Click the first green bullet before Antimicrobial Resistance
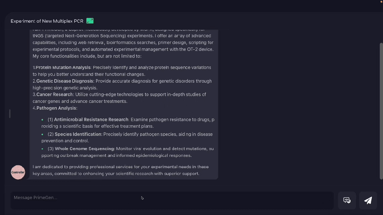The image size is (383, 215). point(42,120)
